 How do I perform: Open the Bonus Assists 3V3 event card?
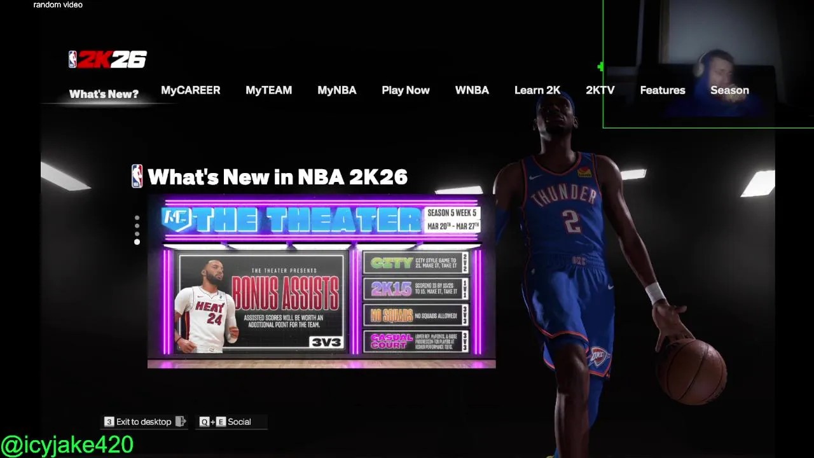click(261, 302)
